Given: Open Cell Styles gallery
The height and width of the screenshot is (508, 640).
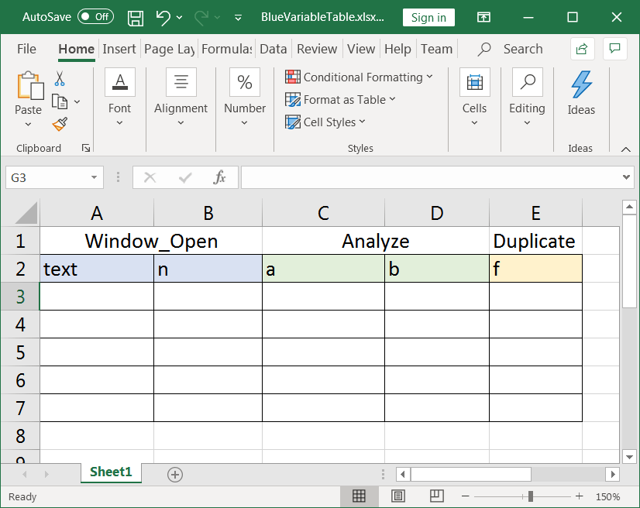Looking at the screenshot, I should click(x=325, y=122).
